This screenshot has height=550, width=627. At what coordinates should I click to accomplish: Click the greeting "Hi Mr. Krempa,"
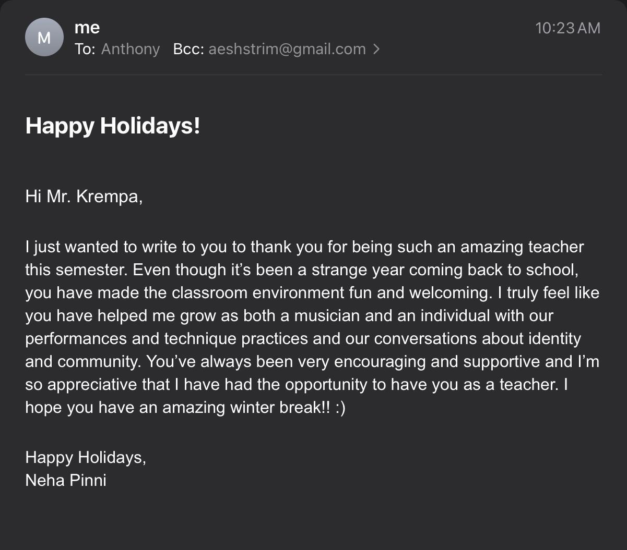tap(84, 197)
